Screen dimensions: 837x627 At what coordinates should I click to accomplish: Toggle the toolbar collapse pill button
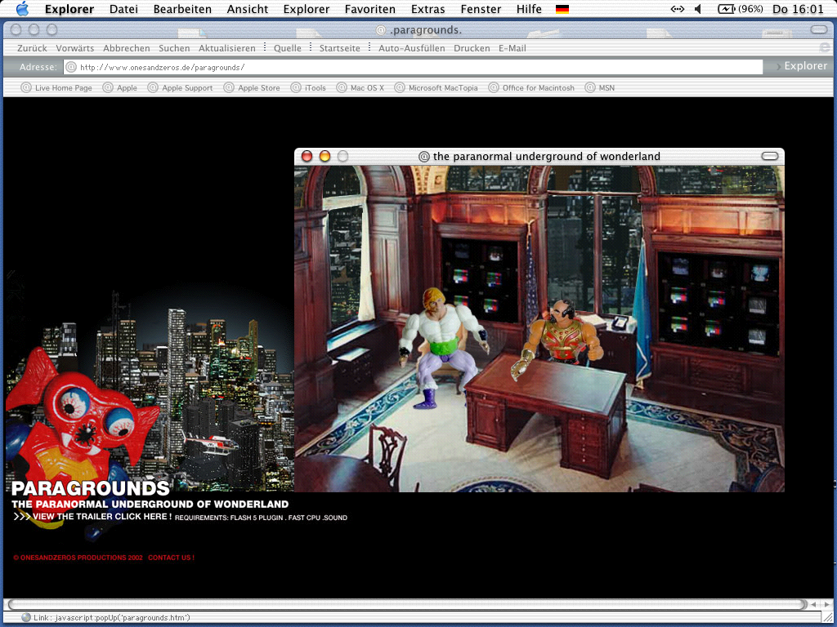(x=818, y=29)
